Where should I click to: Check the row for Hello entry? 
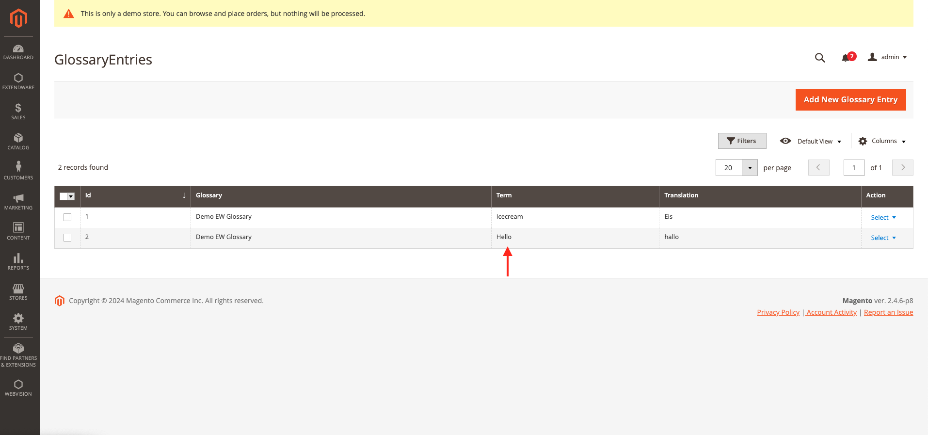coord(67,238)
